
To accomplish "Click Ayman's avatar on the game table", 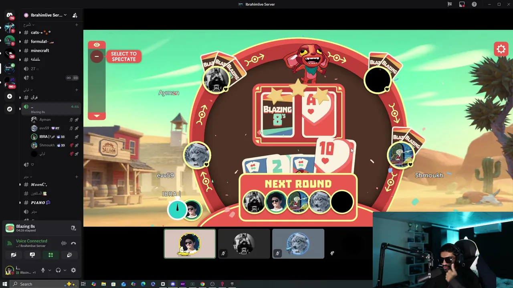I will (x=216, y=80).
